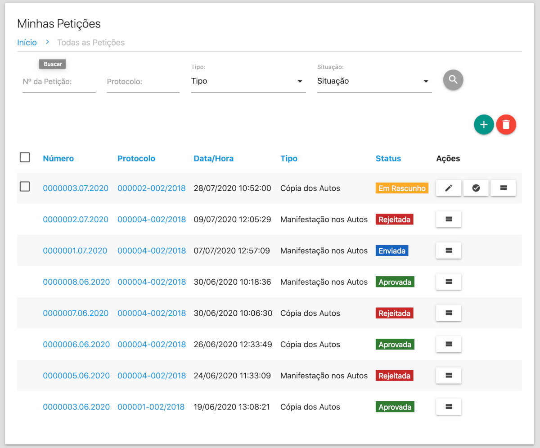Go to Início breadcrumb link
This screenshot has height=448, width=540.
pyautogui.click(x=27, y=43)
